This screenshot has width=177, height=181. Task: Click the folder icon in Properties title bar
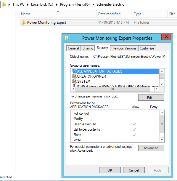click(x=66, y=38)
